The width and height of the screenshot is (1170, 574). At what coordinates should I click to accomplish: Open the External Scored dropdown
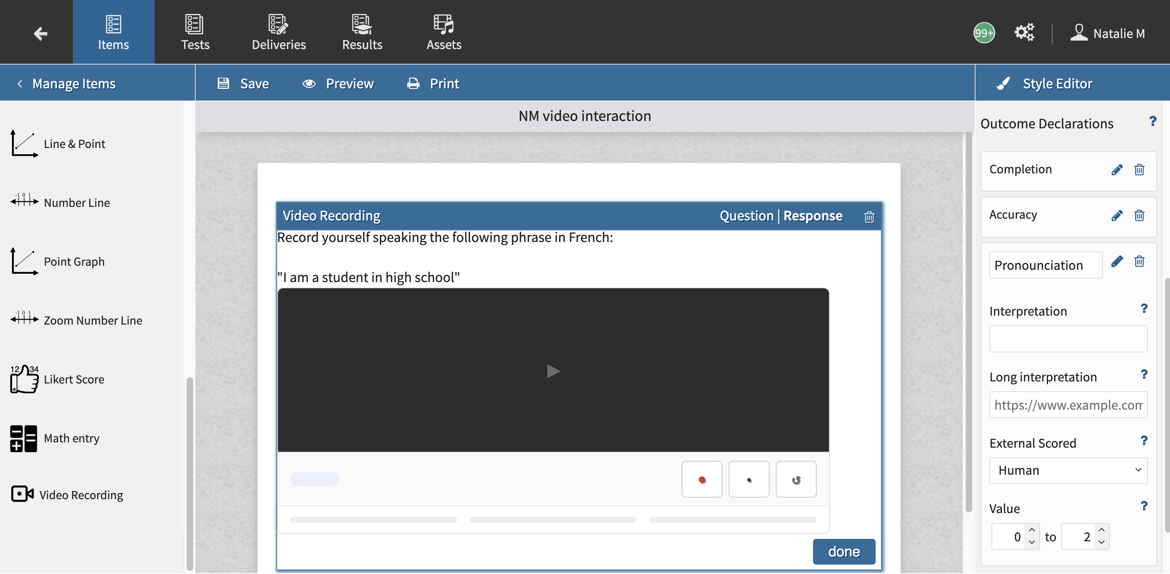tap(1068, 470)
